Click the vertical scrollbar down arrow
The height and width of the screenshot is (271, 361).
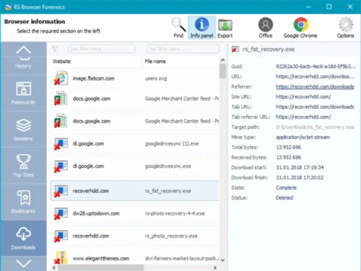tap(222, 260)
